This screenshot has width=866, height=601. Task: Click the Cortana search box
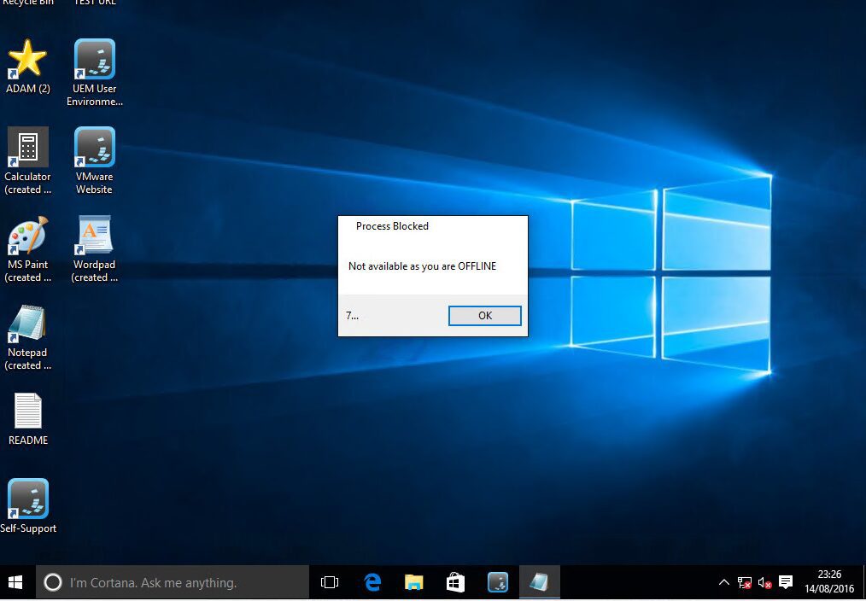coord(173,582)
